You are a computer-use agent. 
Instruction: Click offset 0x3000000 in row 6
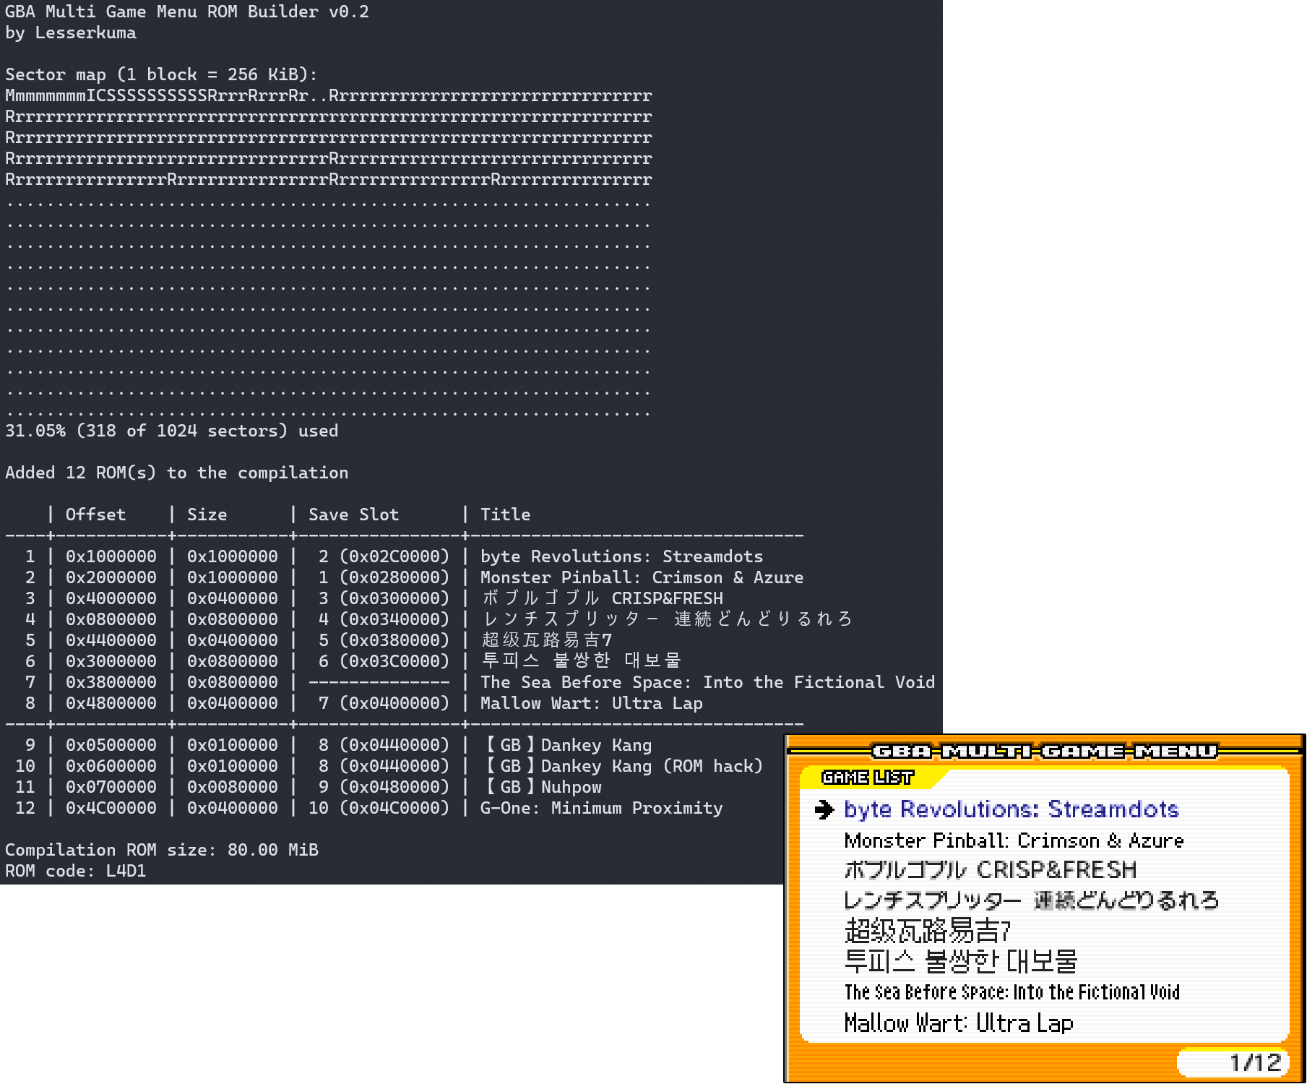click(x=111, y=661)
